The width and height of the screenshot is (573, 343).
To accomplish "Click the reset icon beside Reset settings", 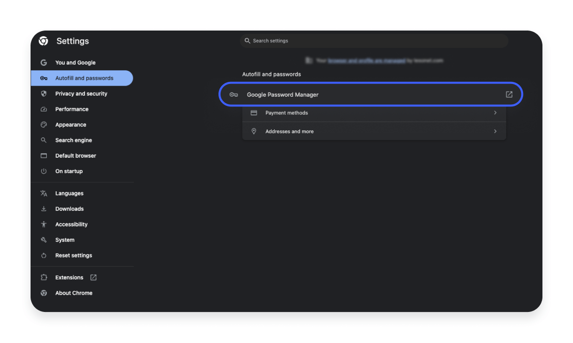I will pos(44,255).
